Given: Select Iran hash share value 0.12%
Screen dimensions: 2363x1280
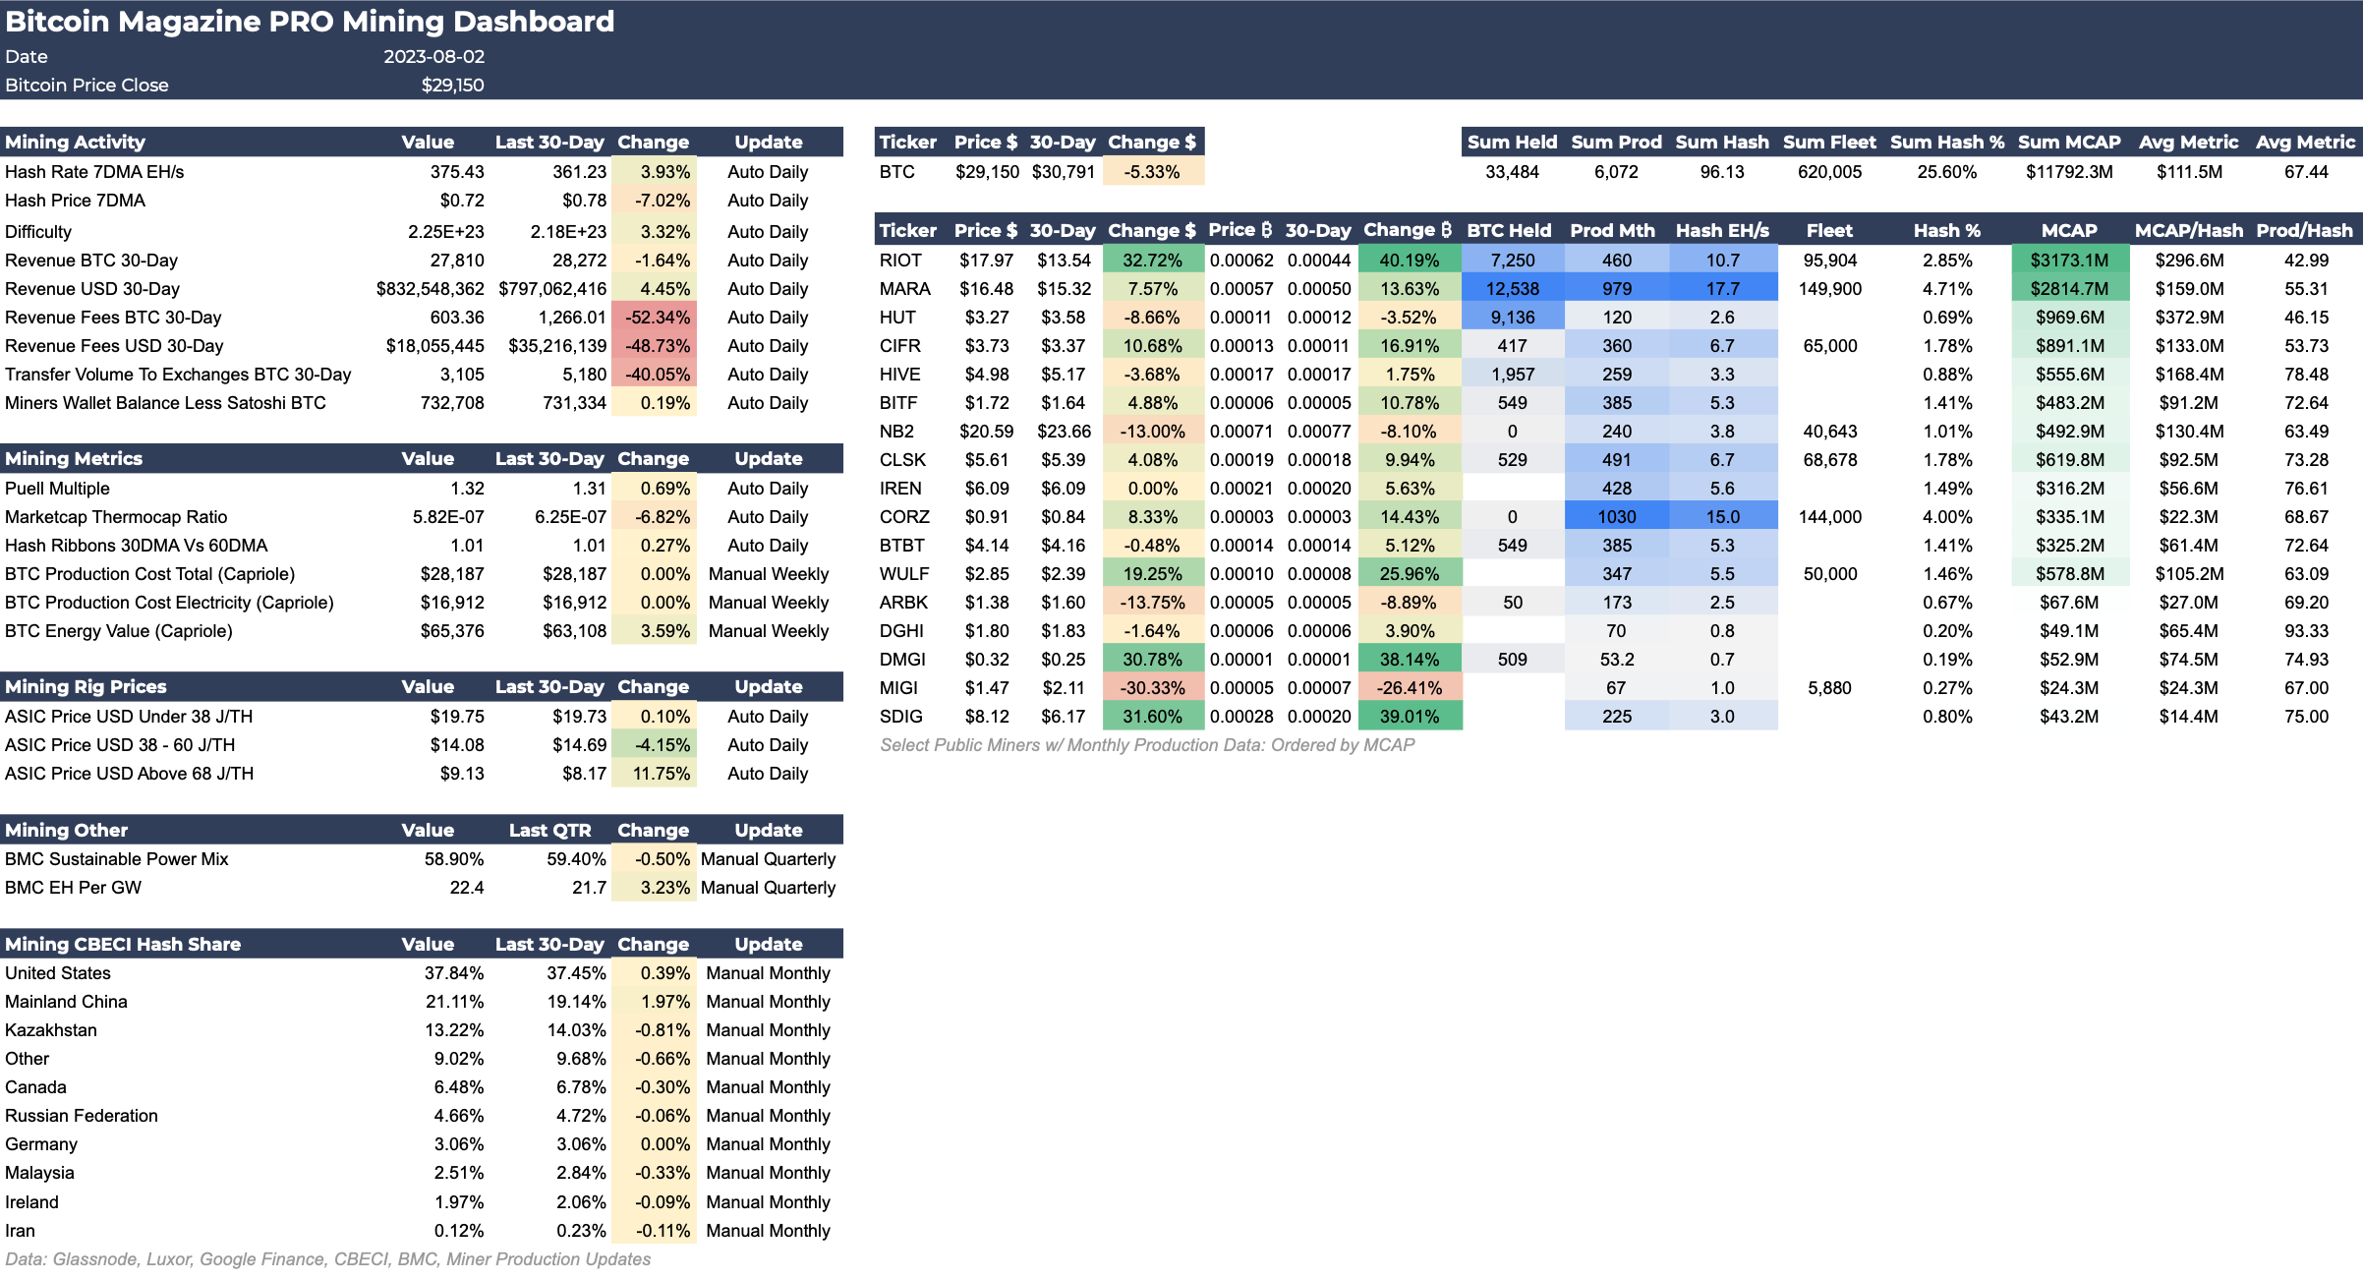Looking at the screenshot, I should (x=459, y=1231).
